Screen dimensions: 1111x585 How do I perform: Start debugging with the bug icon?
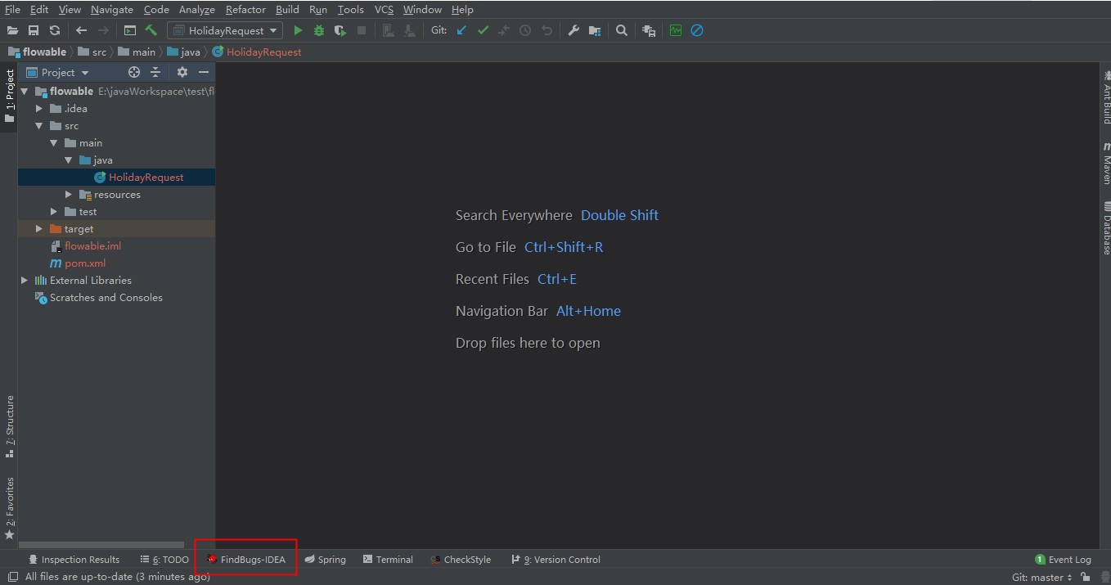[x=319, y=30]
